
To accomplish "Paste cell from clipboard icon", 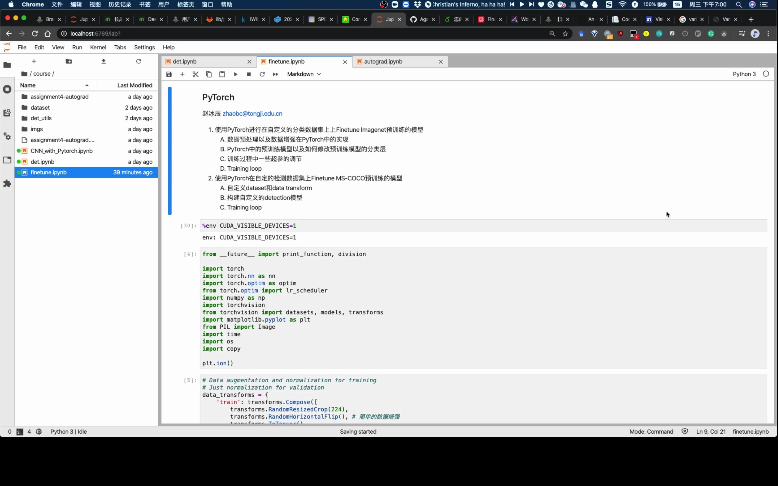I will (x=222, y=74).
